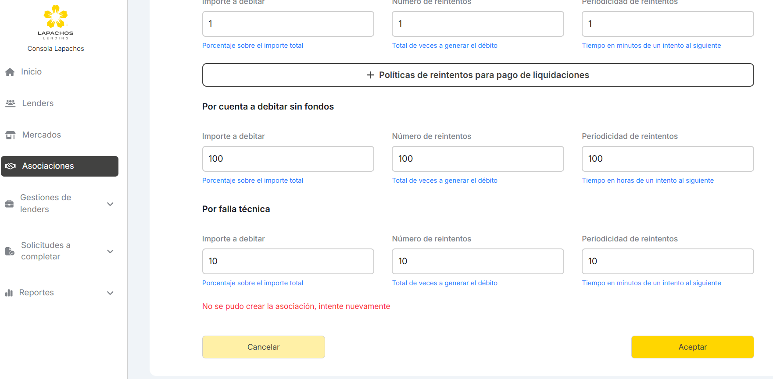Expand the Gestiones de lenders submenu chevron
Image resolution: width=773 pixels, height=379 pixels.
(x=110, y=204)
